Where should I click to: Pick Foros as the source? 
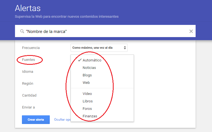(x=87, y=109)
